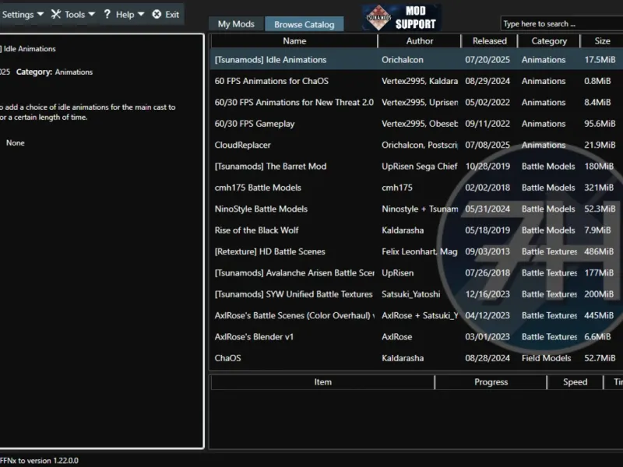The width and height of the screenshot is (623, 467).
Task: Expand the Help dropdown arrow
Action: coord(141,14)
